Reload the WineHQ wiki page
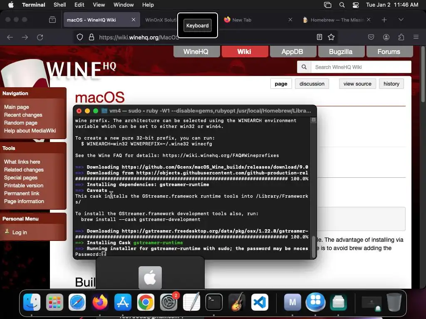The image size is (426, 319). click(x=40, y=37)
